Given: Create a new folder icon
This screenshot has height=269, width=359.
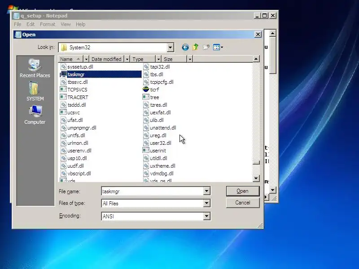Looking at the screenshot, I should pyautogui.click(x=206, y=47).
